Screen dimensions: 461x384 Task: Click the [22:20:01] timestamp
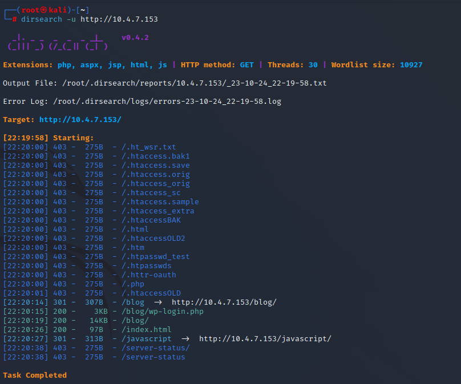(26, 293)
